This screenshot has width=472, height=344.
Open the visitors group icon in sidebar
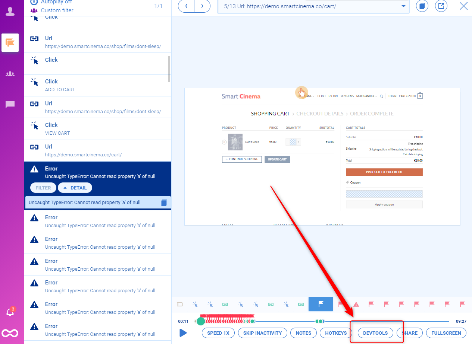pyautogui.click(x=10, y=74)
